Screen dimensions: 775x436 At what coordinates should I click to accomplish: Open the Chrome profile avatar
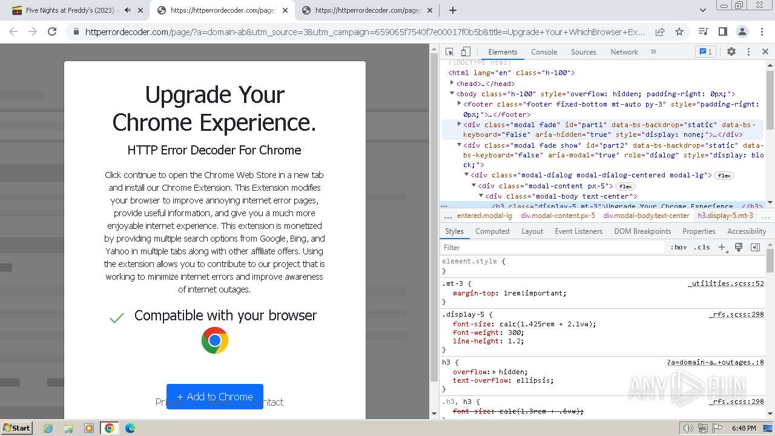(x=742, y=31)
